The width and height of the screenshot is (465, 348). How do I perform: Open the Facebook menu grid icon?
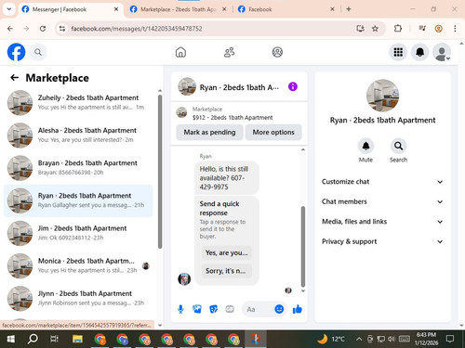click(398, 52)
